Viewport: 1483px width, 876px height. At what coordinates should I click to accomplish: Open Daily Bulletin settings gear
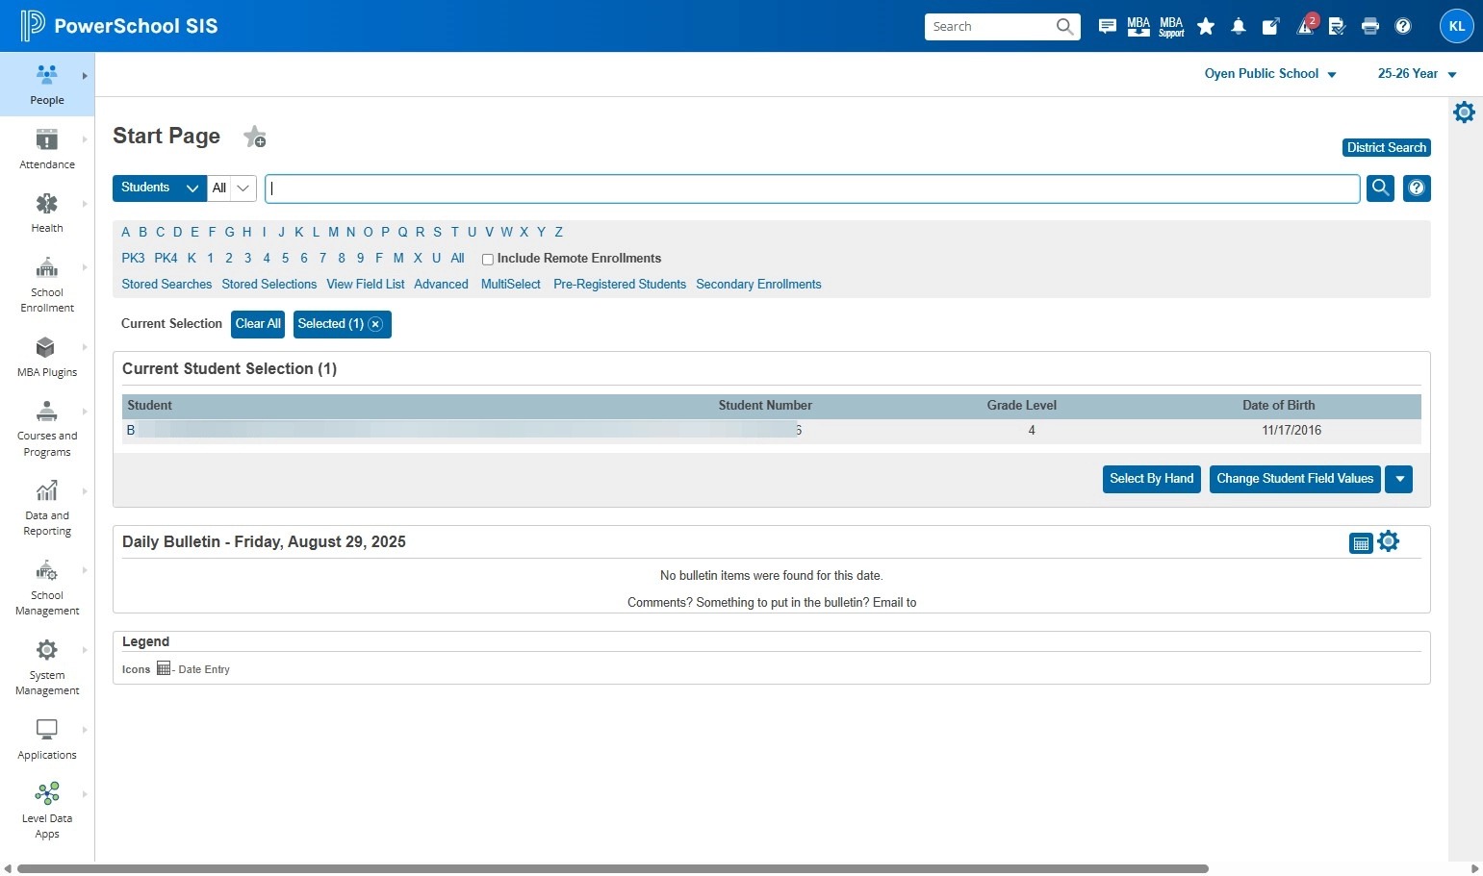point(1388,541)
